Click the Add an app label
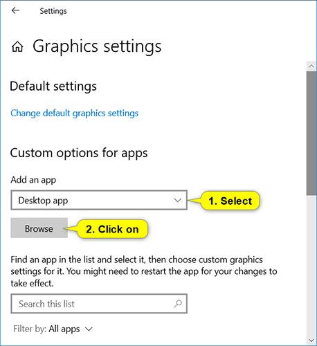Image resolution: width=317 pixels, height=346 pixels. (x=33, y=180)
